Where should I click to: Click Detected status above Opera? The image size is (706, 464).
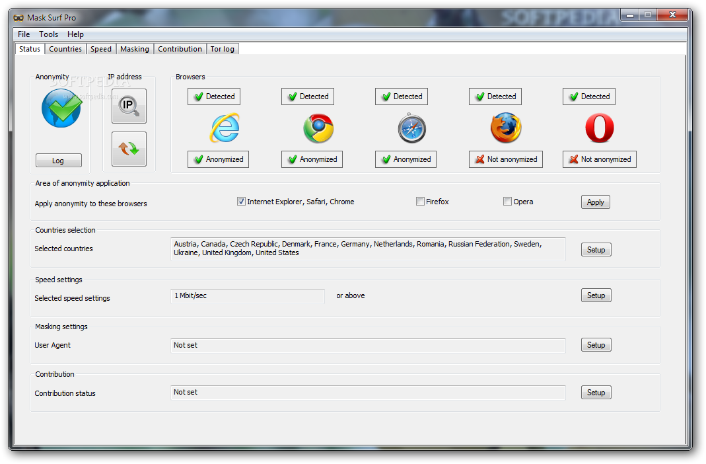[589, 97]
